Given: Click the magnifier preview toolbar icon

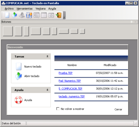Looking at the screenshot, I should click(37, 15).
